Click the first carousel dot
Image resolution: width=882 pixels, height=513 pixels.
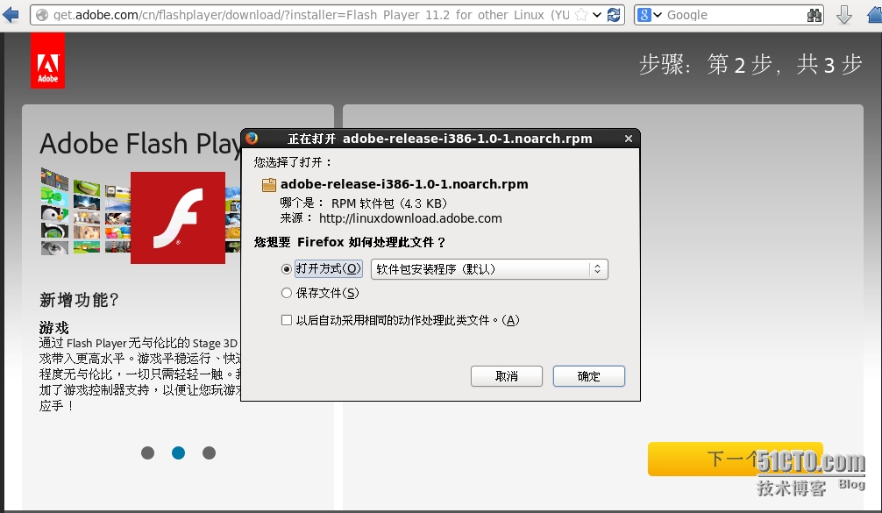(x=147, y=452)
